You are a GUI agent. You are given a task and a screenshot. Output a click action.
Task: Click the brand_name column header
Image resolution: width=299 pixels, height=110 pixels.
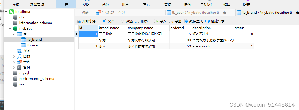click(113, 28)
